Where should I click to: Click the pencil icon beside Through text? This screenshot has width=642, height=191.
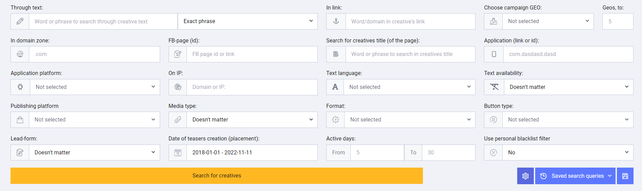[20, 21]
